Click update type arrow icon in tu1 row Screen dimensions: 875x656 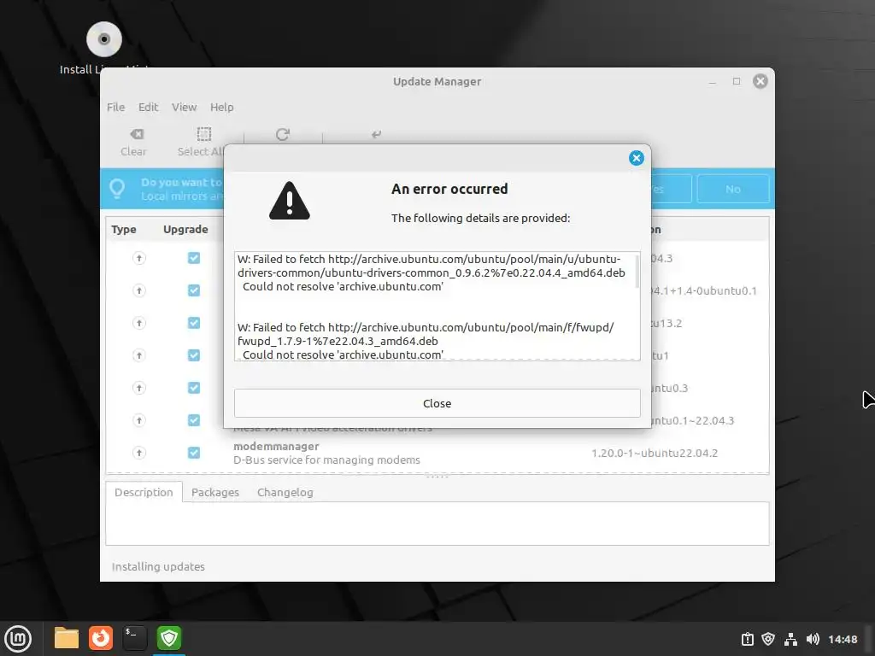[139, 354]
